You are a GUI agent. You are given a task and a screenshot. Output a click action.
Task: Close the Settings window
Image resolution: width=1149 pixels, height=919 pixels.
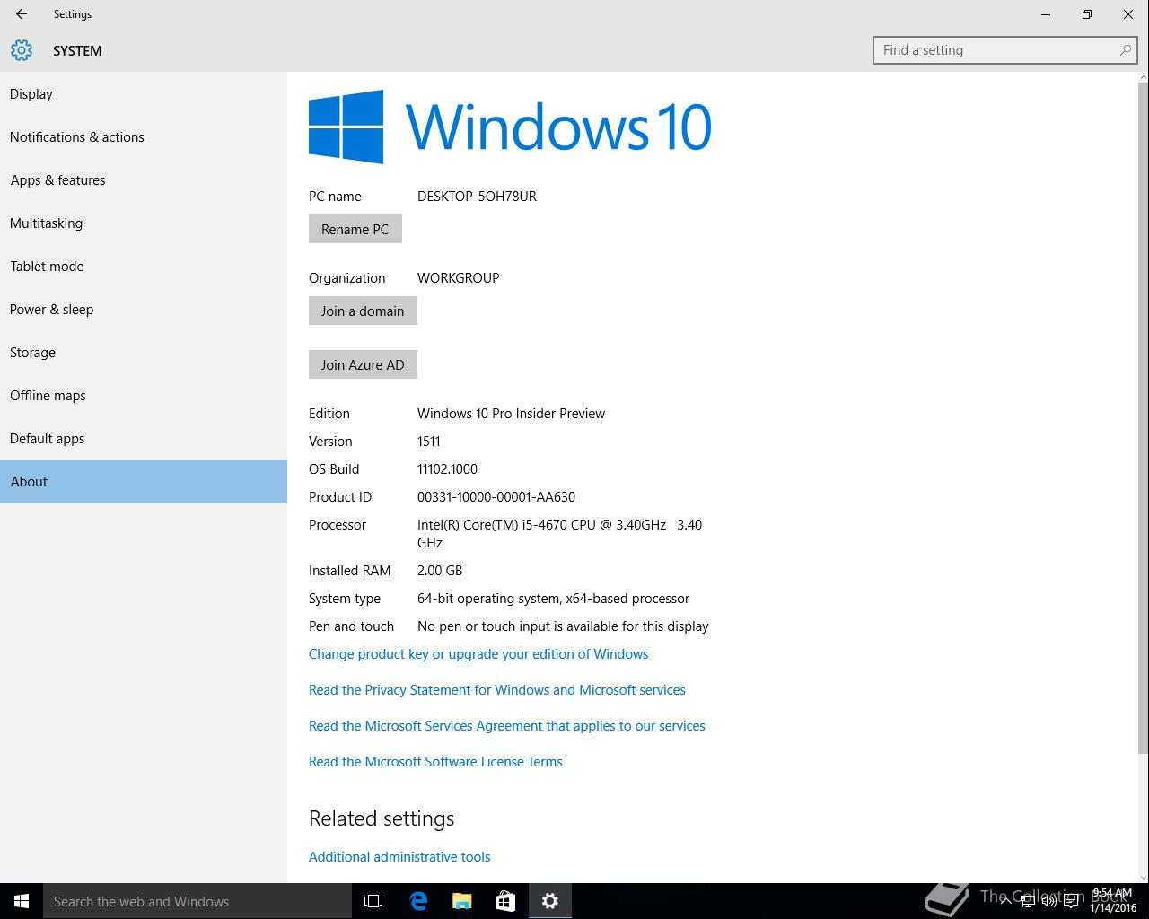click(1128, 14)
